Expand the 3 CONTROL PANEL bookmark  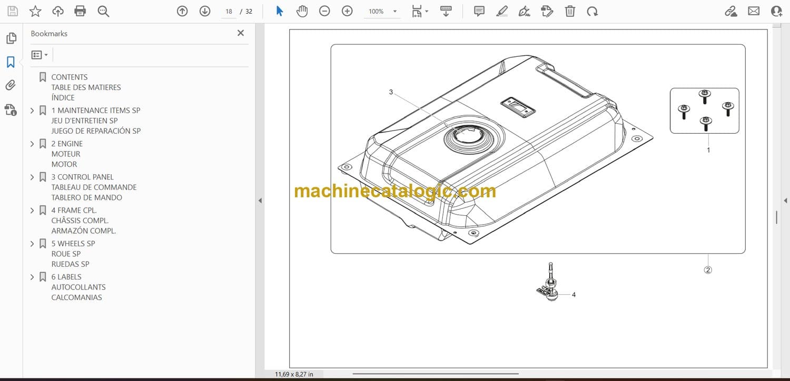[32, 177]
